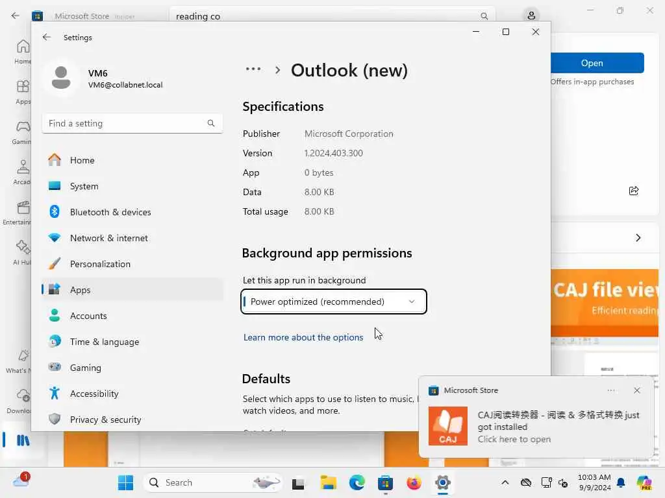Image resolution: width=665 pixels, height=498 pixels.
Task: Open Library in Microsoft Store sidebar
Action: [23, 440]
